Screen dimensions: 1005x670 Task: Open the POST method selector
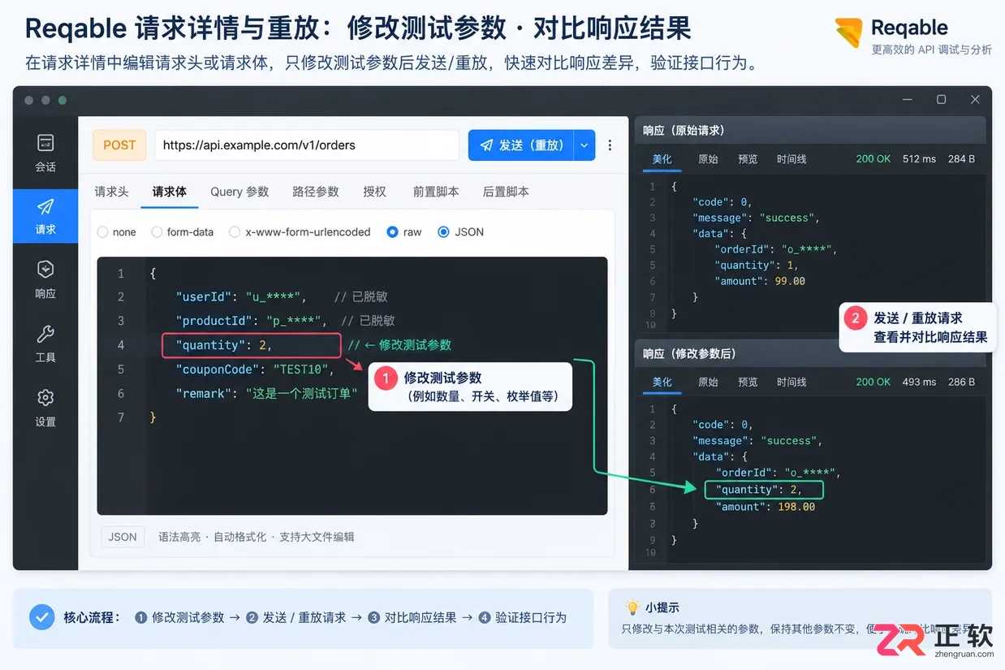point(119,145)
